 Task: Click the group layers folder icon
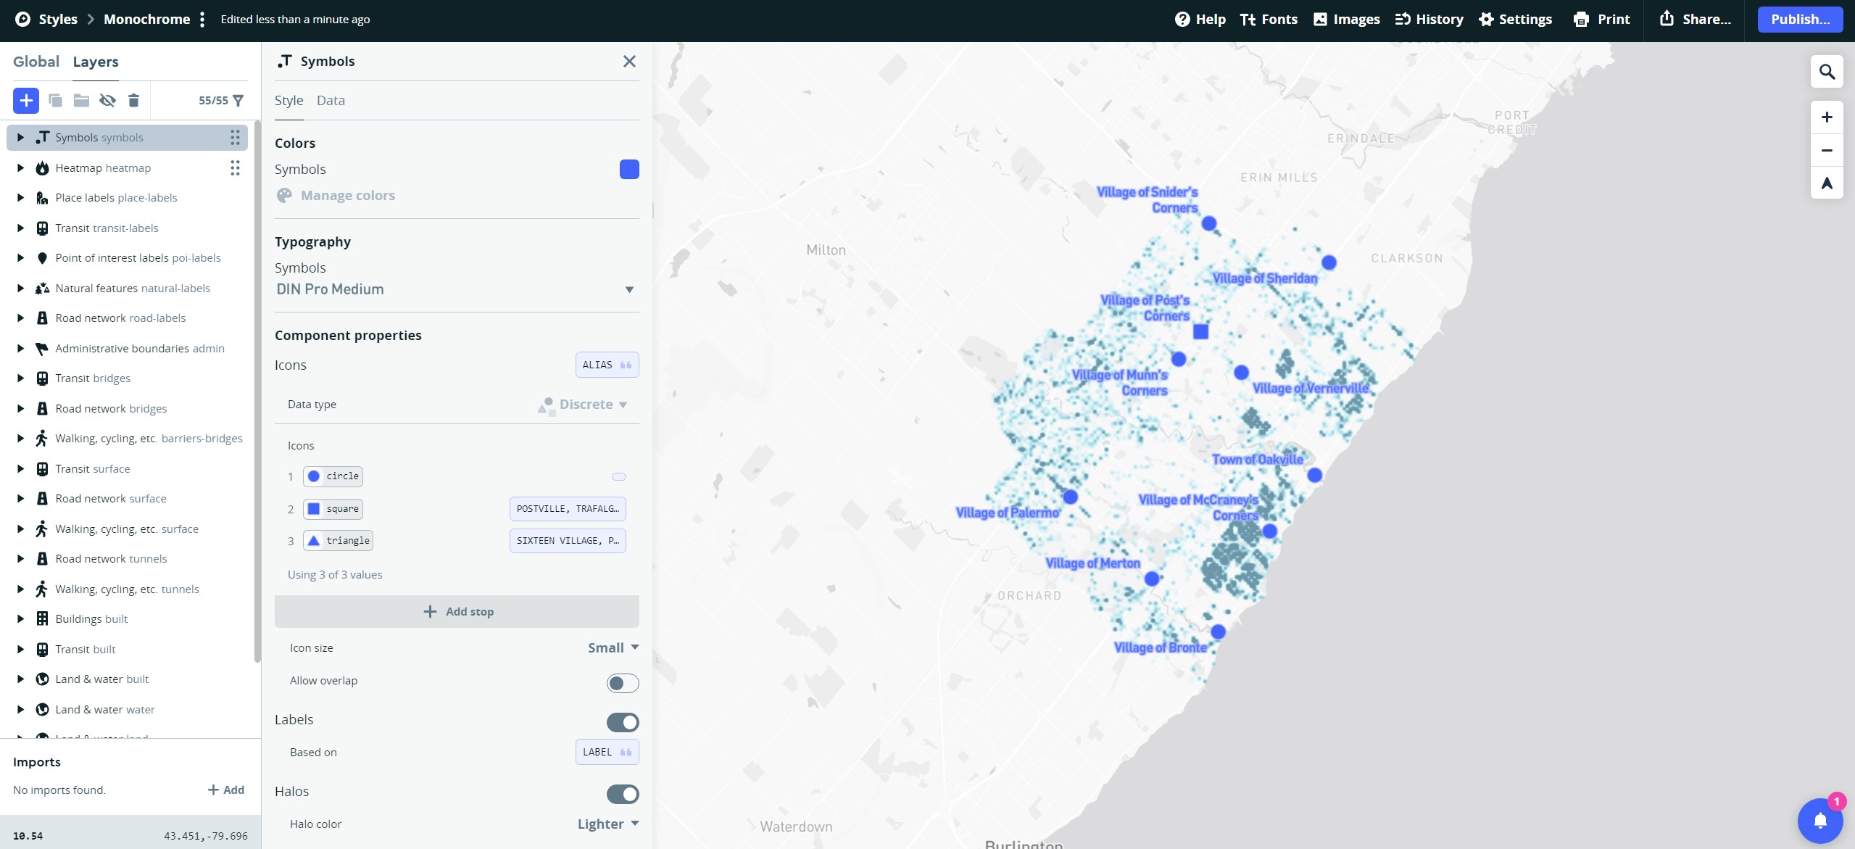click(81, 101)
